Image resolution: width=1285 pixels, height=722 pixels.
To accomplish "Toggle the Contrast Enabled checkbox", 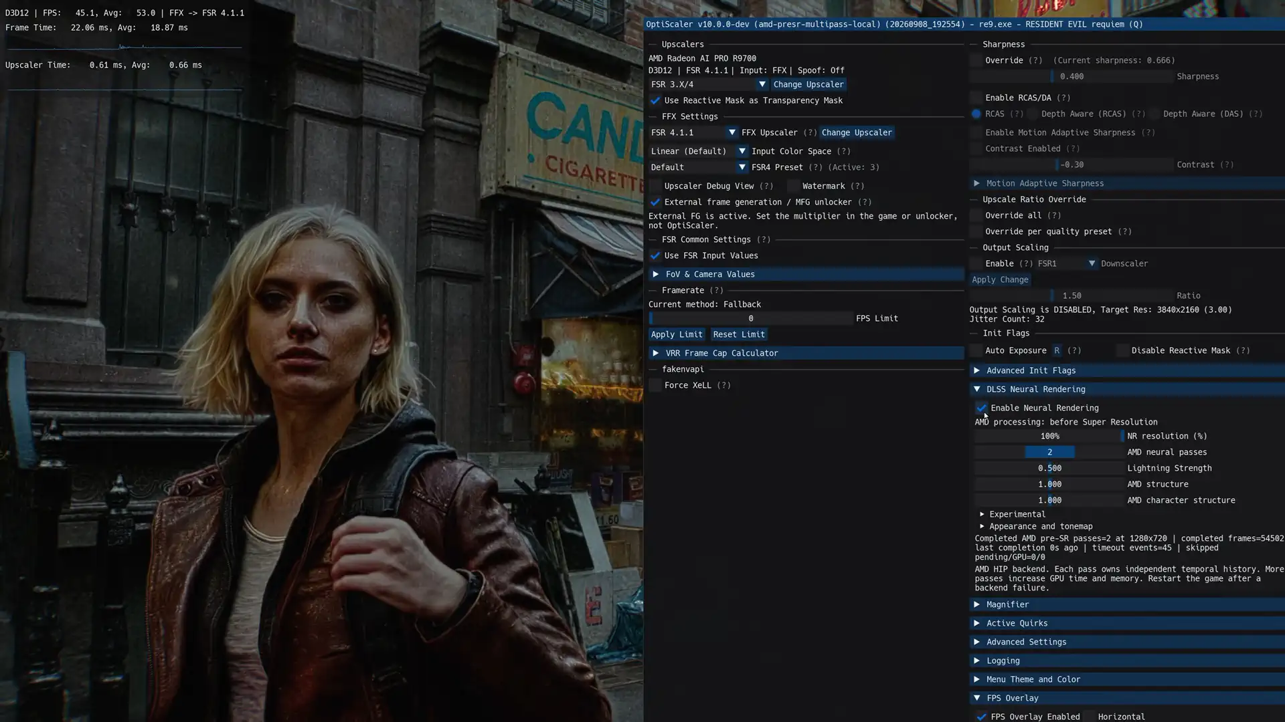I will click(976, 148).
